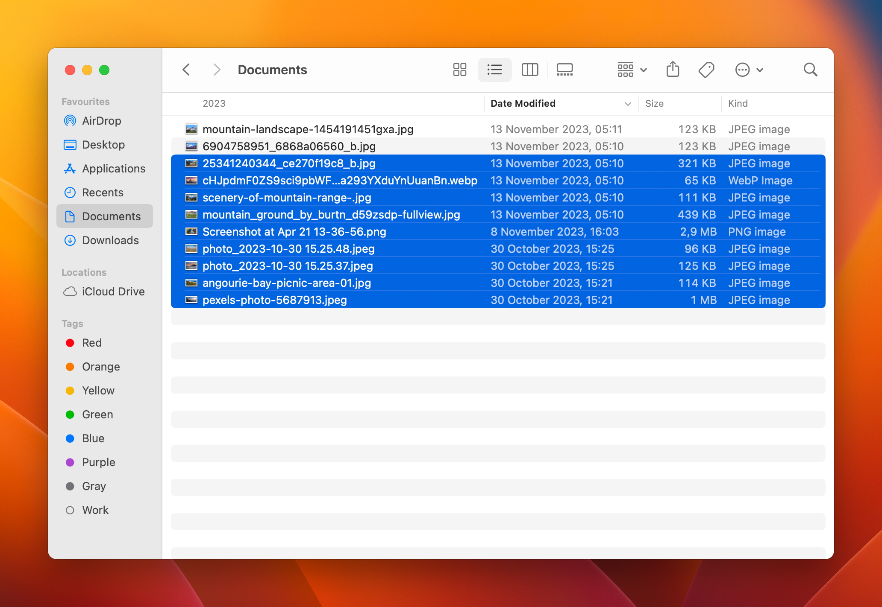Switch to gallery view
Screen dimensions: 882x607
coord(565,70)
